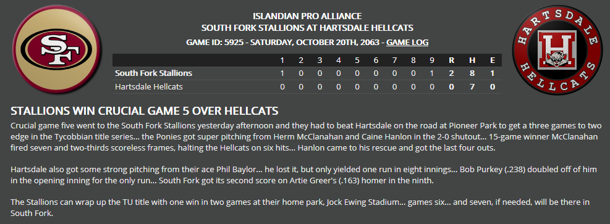Viewport: 610px width, 224px height.
Task: Click Stallions' total runs value 2
Action: [x=451, y=73]
